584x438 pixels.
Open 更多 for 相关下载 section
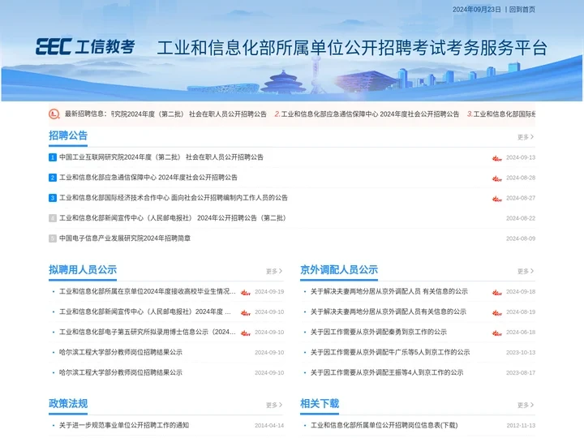coord(526,405)
